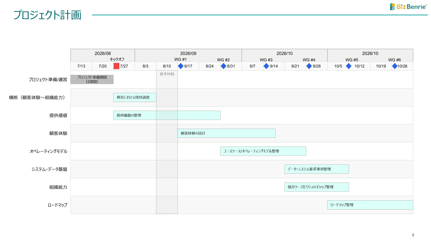
Task: Click the 10/26 date text
Action: coord(402,66)
